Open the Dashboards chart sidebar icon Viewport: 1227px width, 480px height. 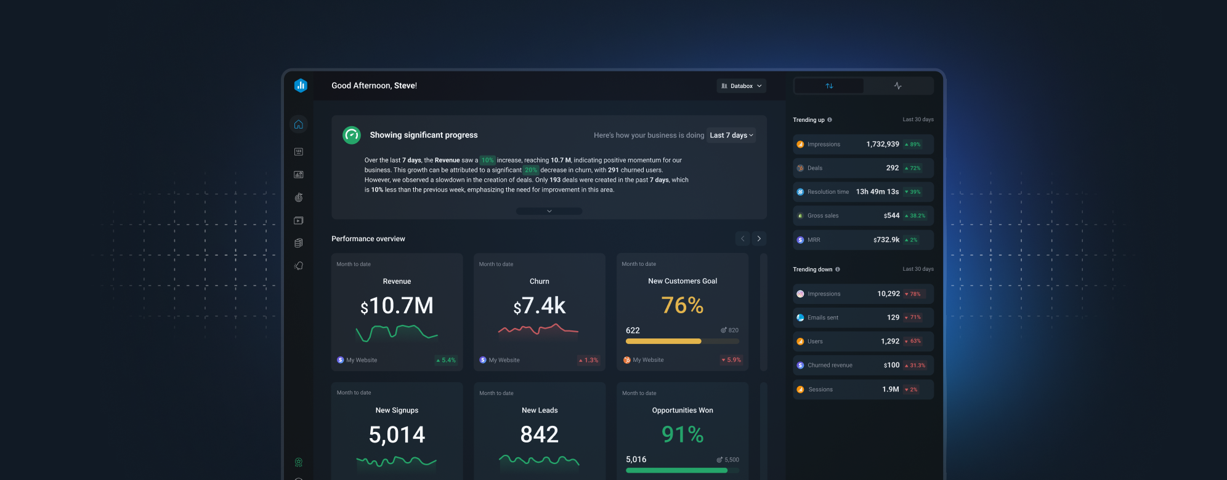[x=299, y=175]
